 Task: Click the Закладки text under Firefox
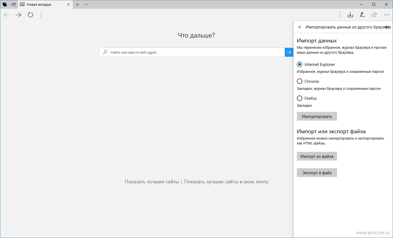click(304, 106)
